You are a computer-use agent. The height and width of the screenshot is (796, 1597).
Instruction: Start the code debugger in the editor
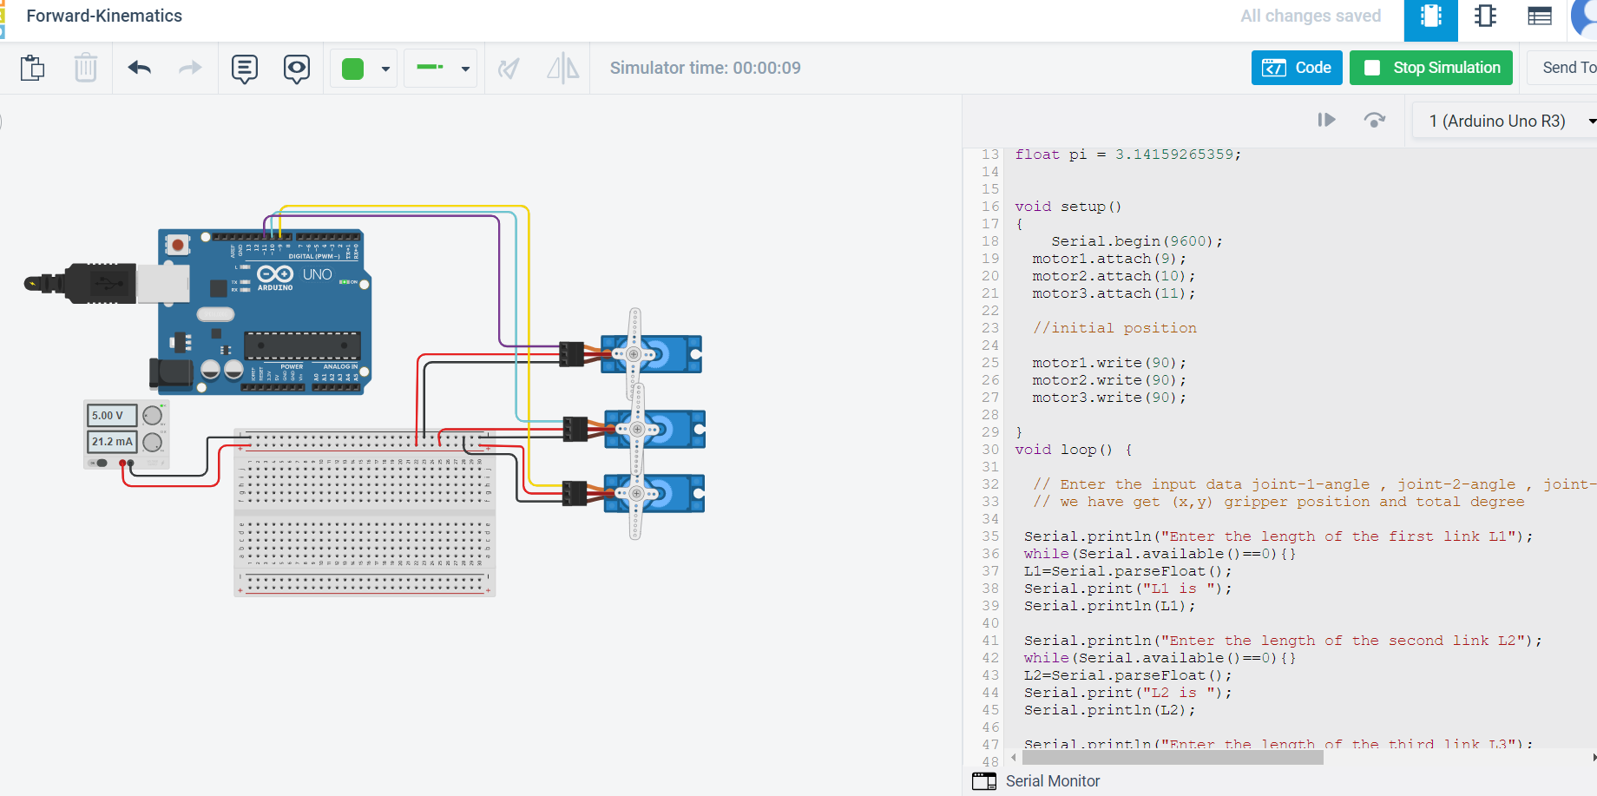point(1326,120)
